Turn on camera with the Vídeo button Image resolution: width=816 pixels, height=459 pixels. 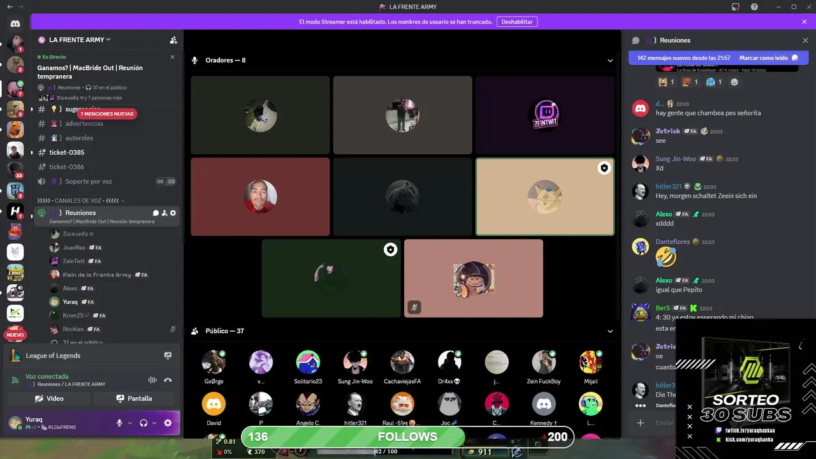click(49, 398)
